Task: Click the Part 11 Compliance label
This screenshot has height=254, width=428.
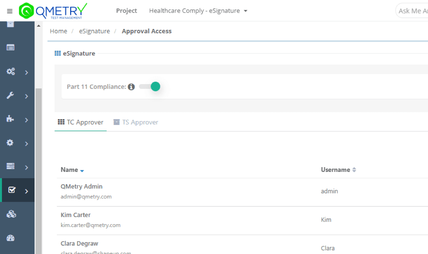Action: coord(96,87)
